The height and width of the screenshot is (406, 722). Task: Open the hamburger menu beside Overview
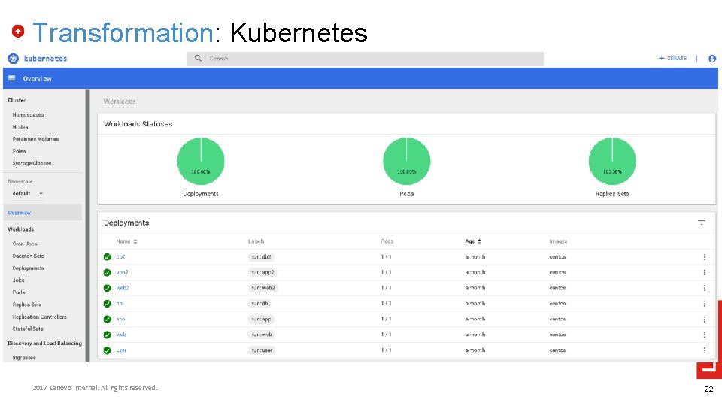point(12,78)
